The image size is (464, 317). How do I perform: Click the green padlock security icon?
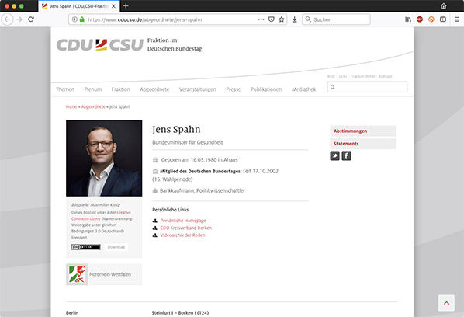pyautogui.click(x=82, y=19)
